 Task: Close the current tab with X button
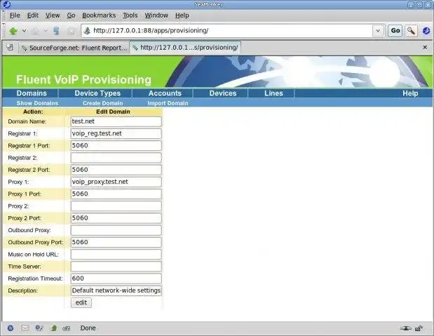tap(425, 48)
